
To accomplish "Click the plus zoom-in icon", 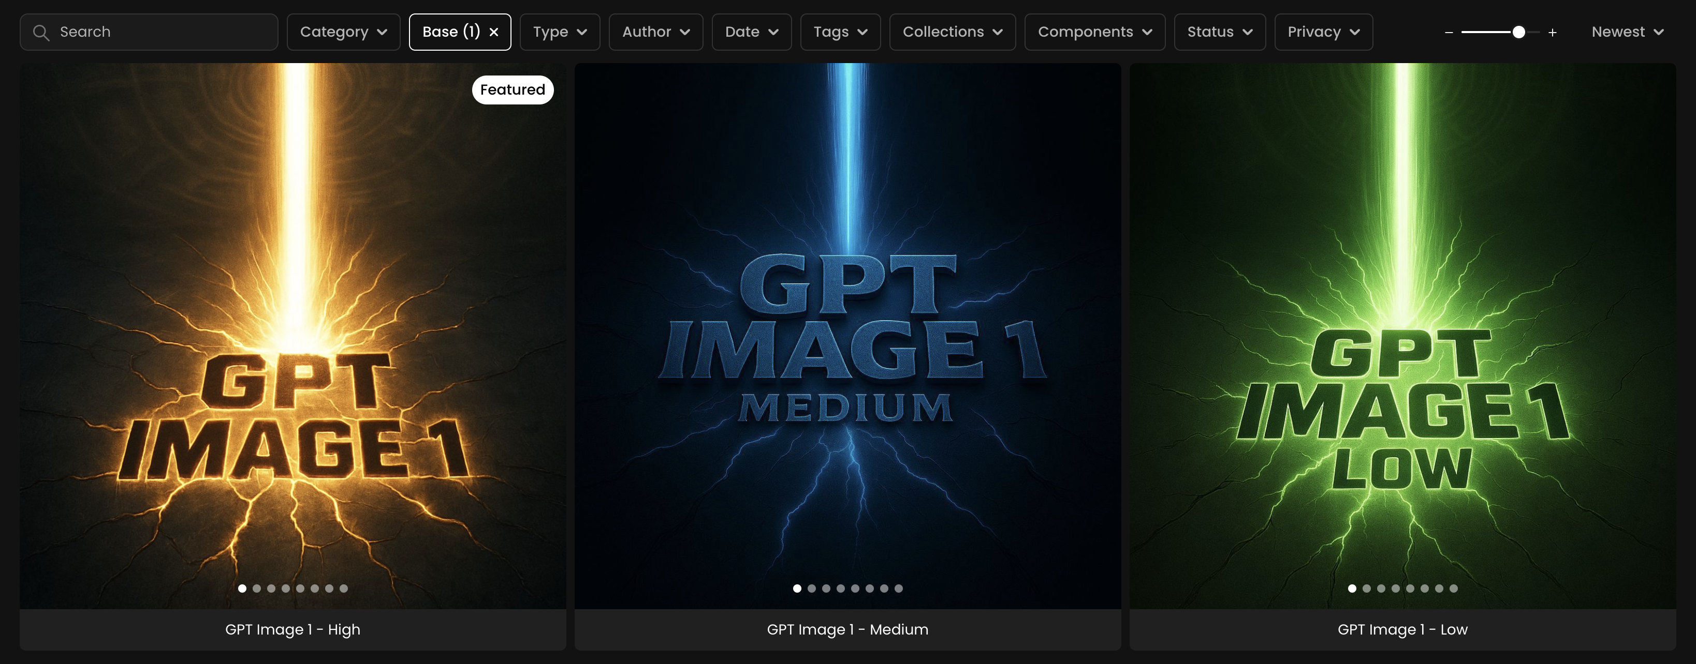I will point(1553,32).
